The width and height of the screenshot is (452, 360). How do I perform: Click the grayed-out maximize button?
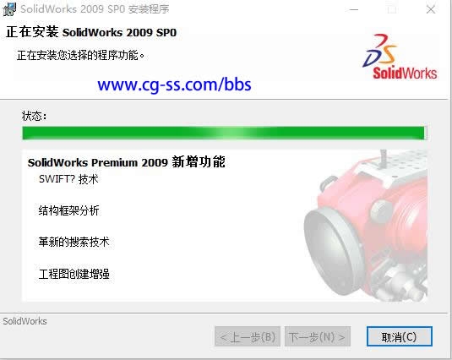(x=392, y=9)
